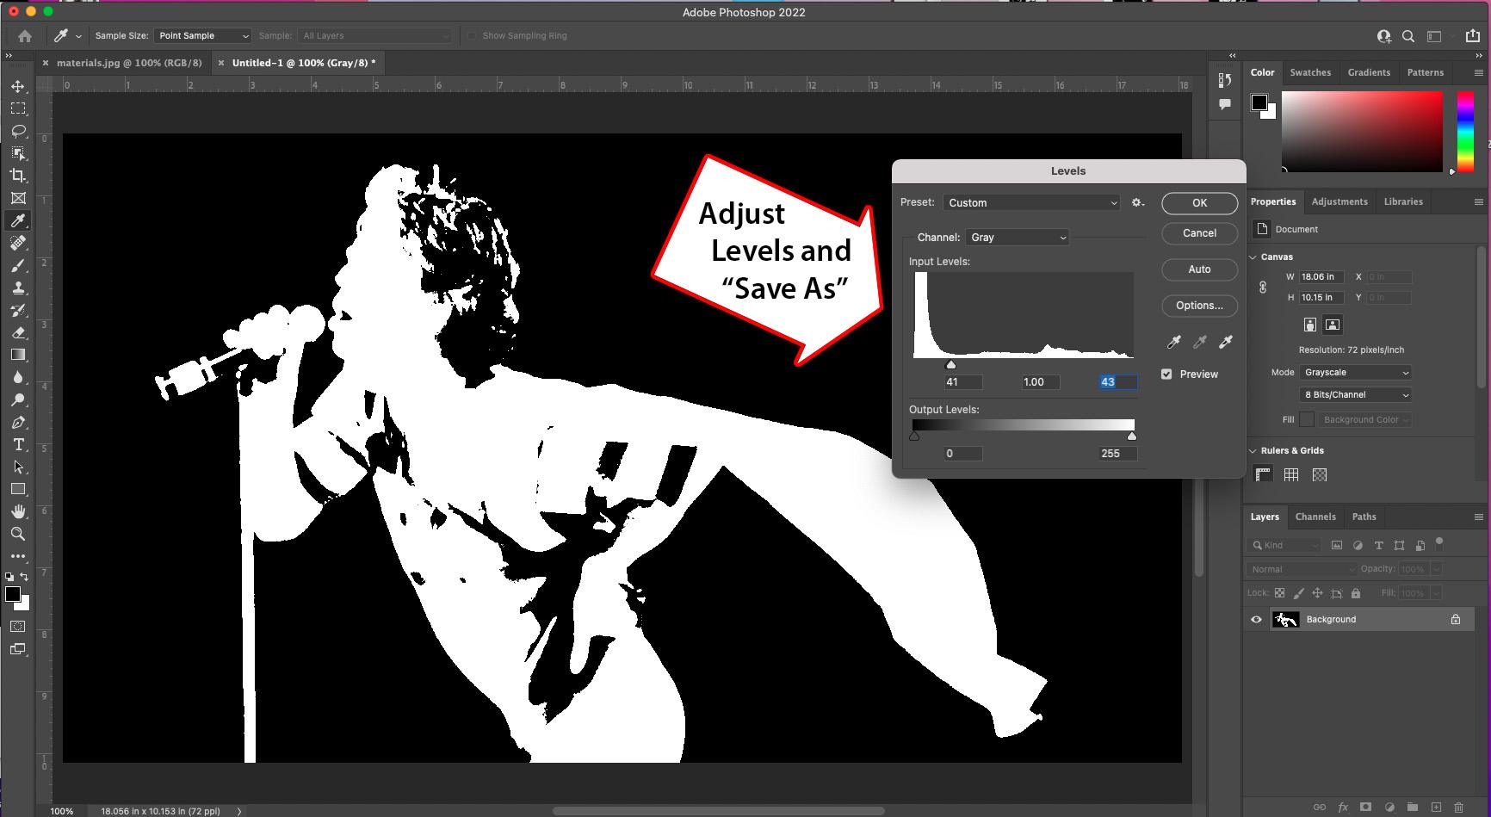This screenshot has width=1491, height=817.
Task: Select the Pen tool
Action: pos(18,422)
